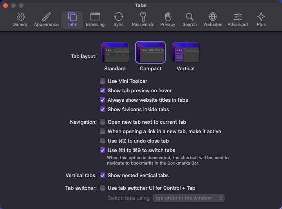This screenshot has width=282, height=209.
Task: Disable Show tab preview on hover
Action: click(103, 90)
